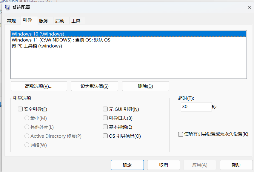Select the Windows 10 (\Windows) boot entry

[129, 34]
